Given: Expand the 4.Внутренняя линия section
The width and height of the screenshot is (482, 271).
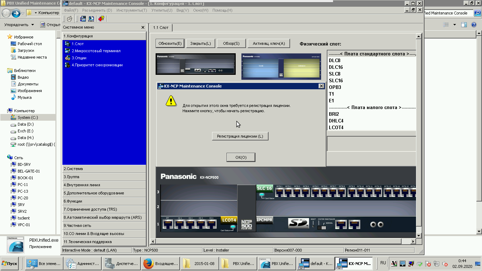Looking at the screenshot, I should [104, 185].
